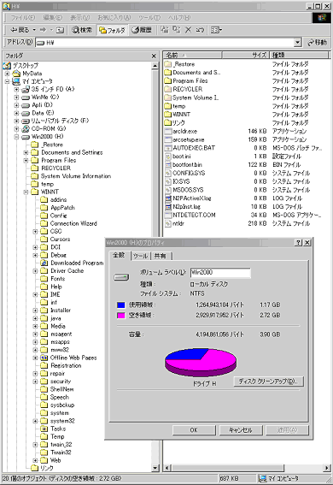Image resolution: width=333 pixels, height=485 pixels.
Task: Click the Copy To toolbar icon
Action: click(x=176, y=30)
